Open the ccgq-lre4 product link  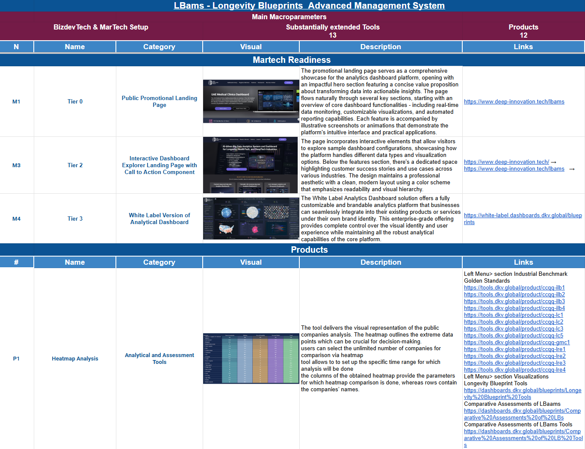(514, 370)
